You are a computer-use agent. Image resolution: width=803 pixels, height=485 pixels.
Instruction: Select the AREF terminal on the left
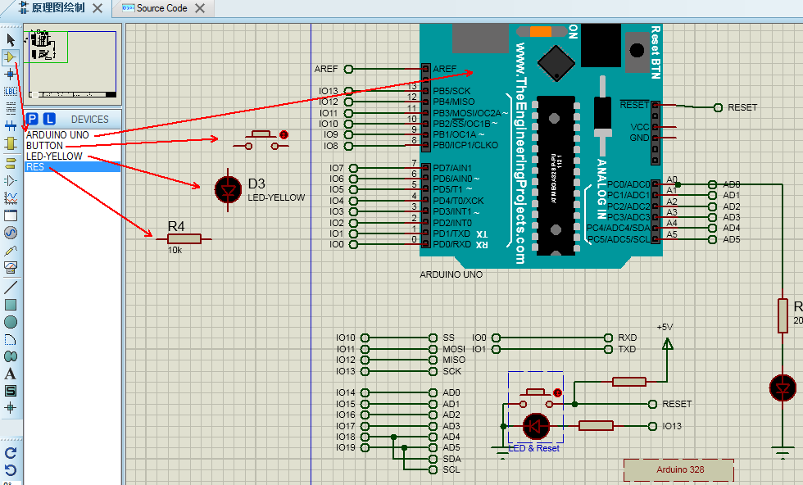pyautogui.click(x=348, y=69)
